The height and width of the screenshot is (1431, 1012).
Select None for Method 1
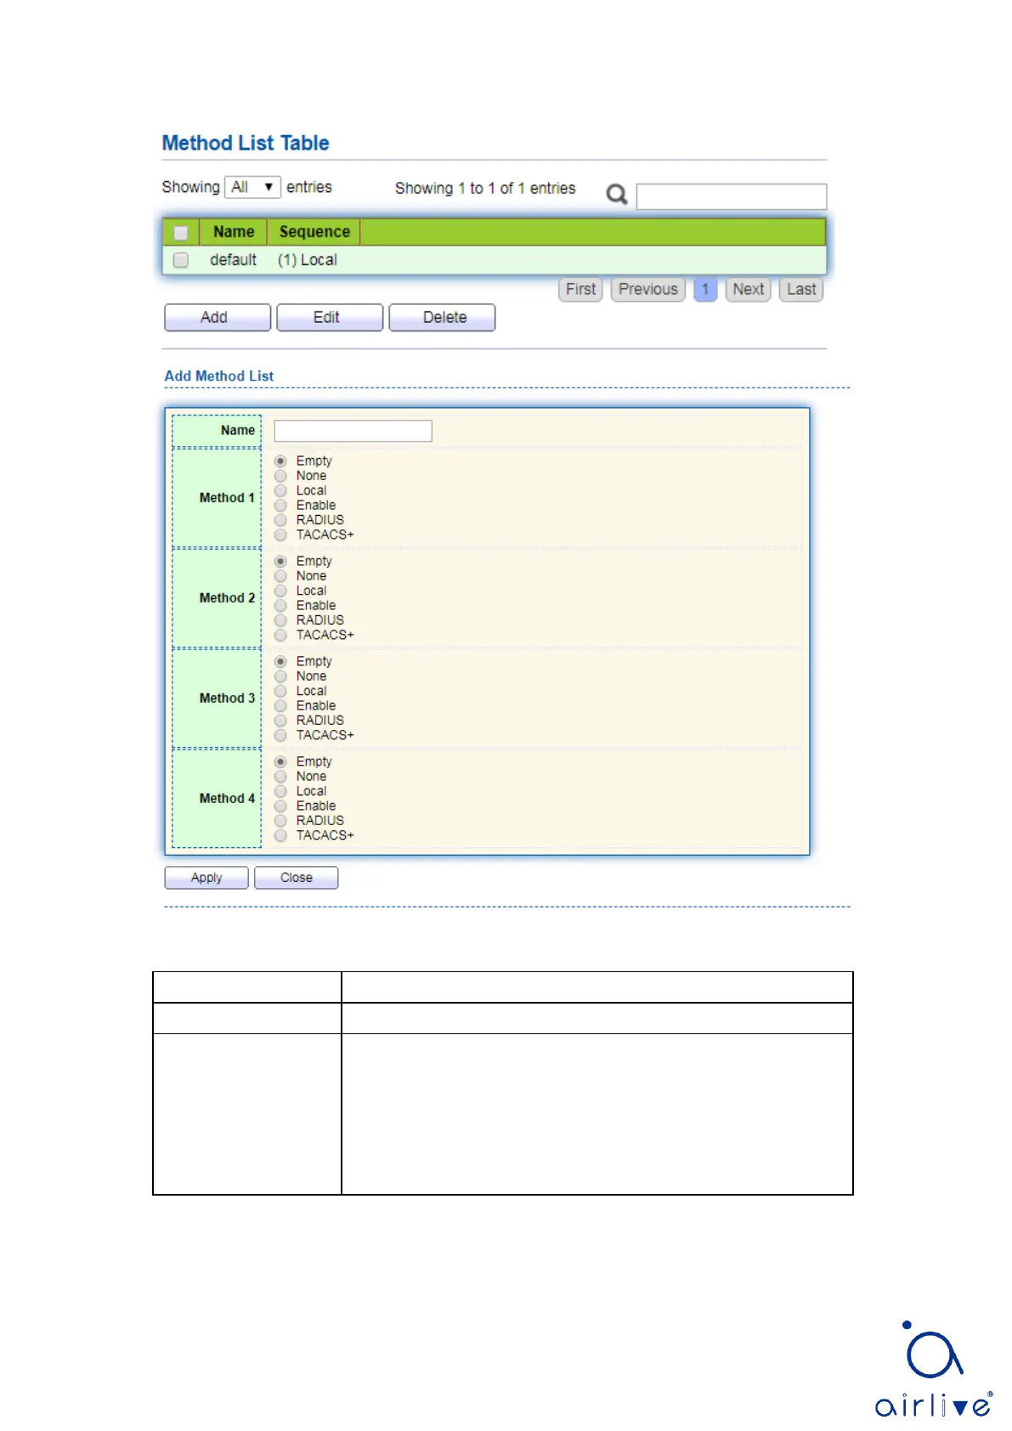[x=280, y=477]
